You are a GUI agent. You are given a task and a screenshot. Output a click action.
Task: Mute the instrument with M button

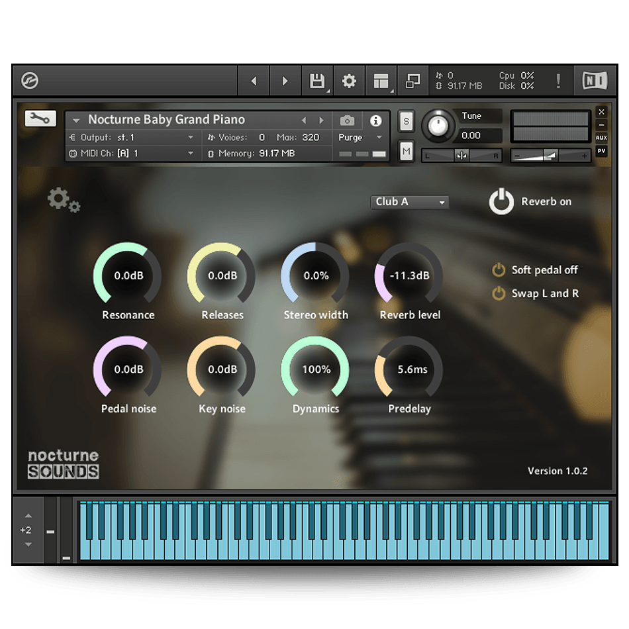pyautogui.click(x=407, y=152)
